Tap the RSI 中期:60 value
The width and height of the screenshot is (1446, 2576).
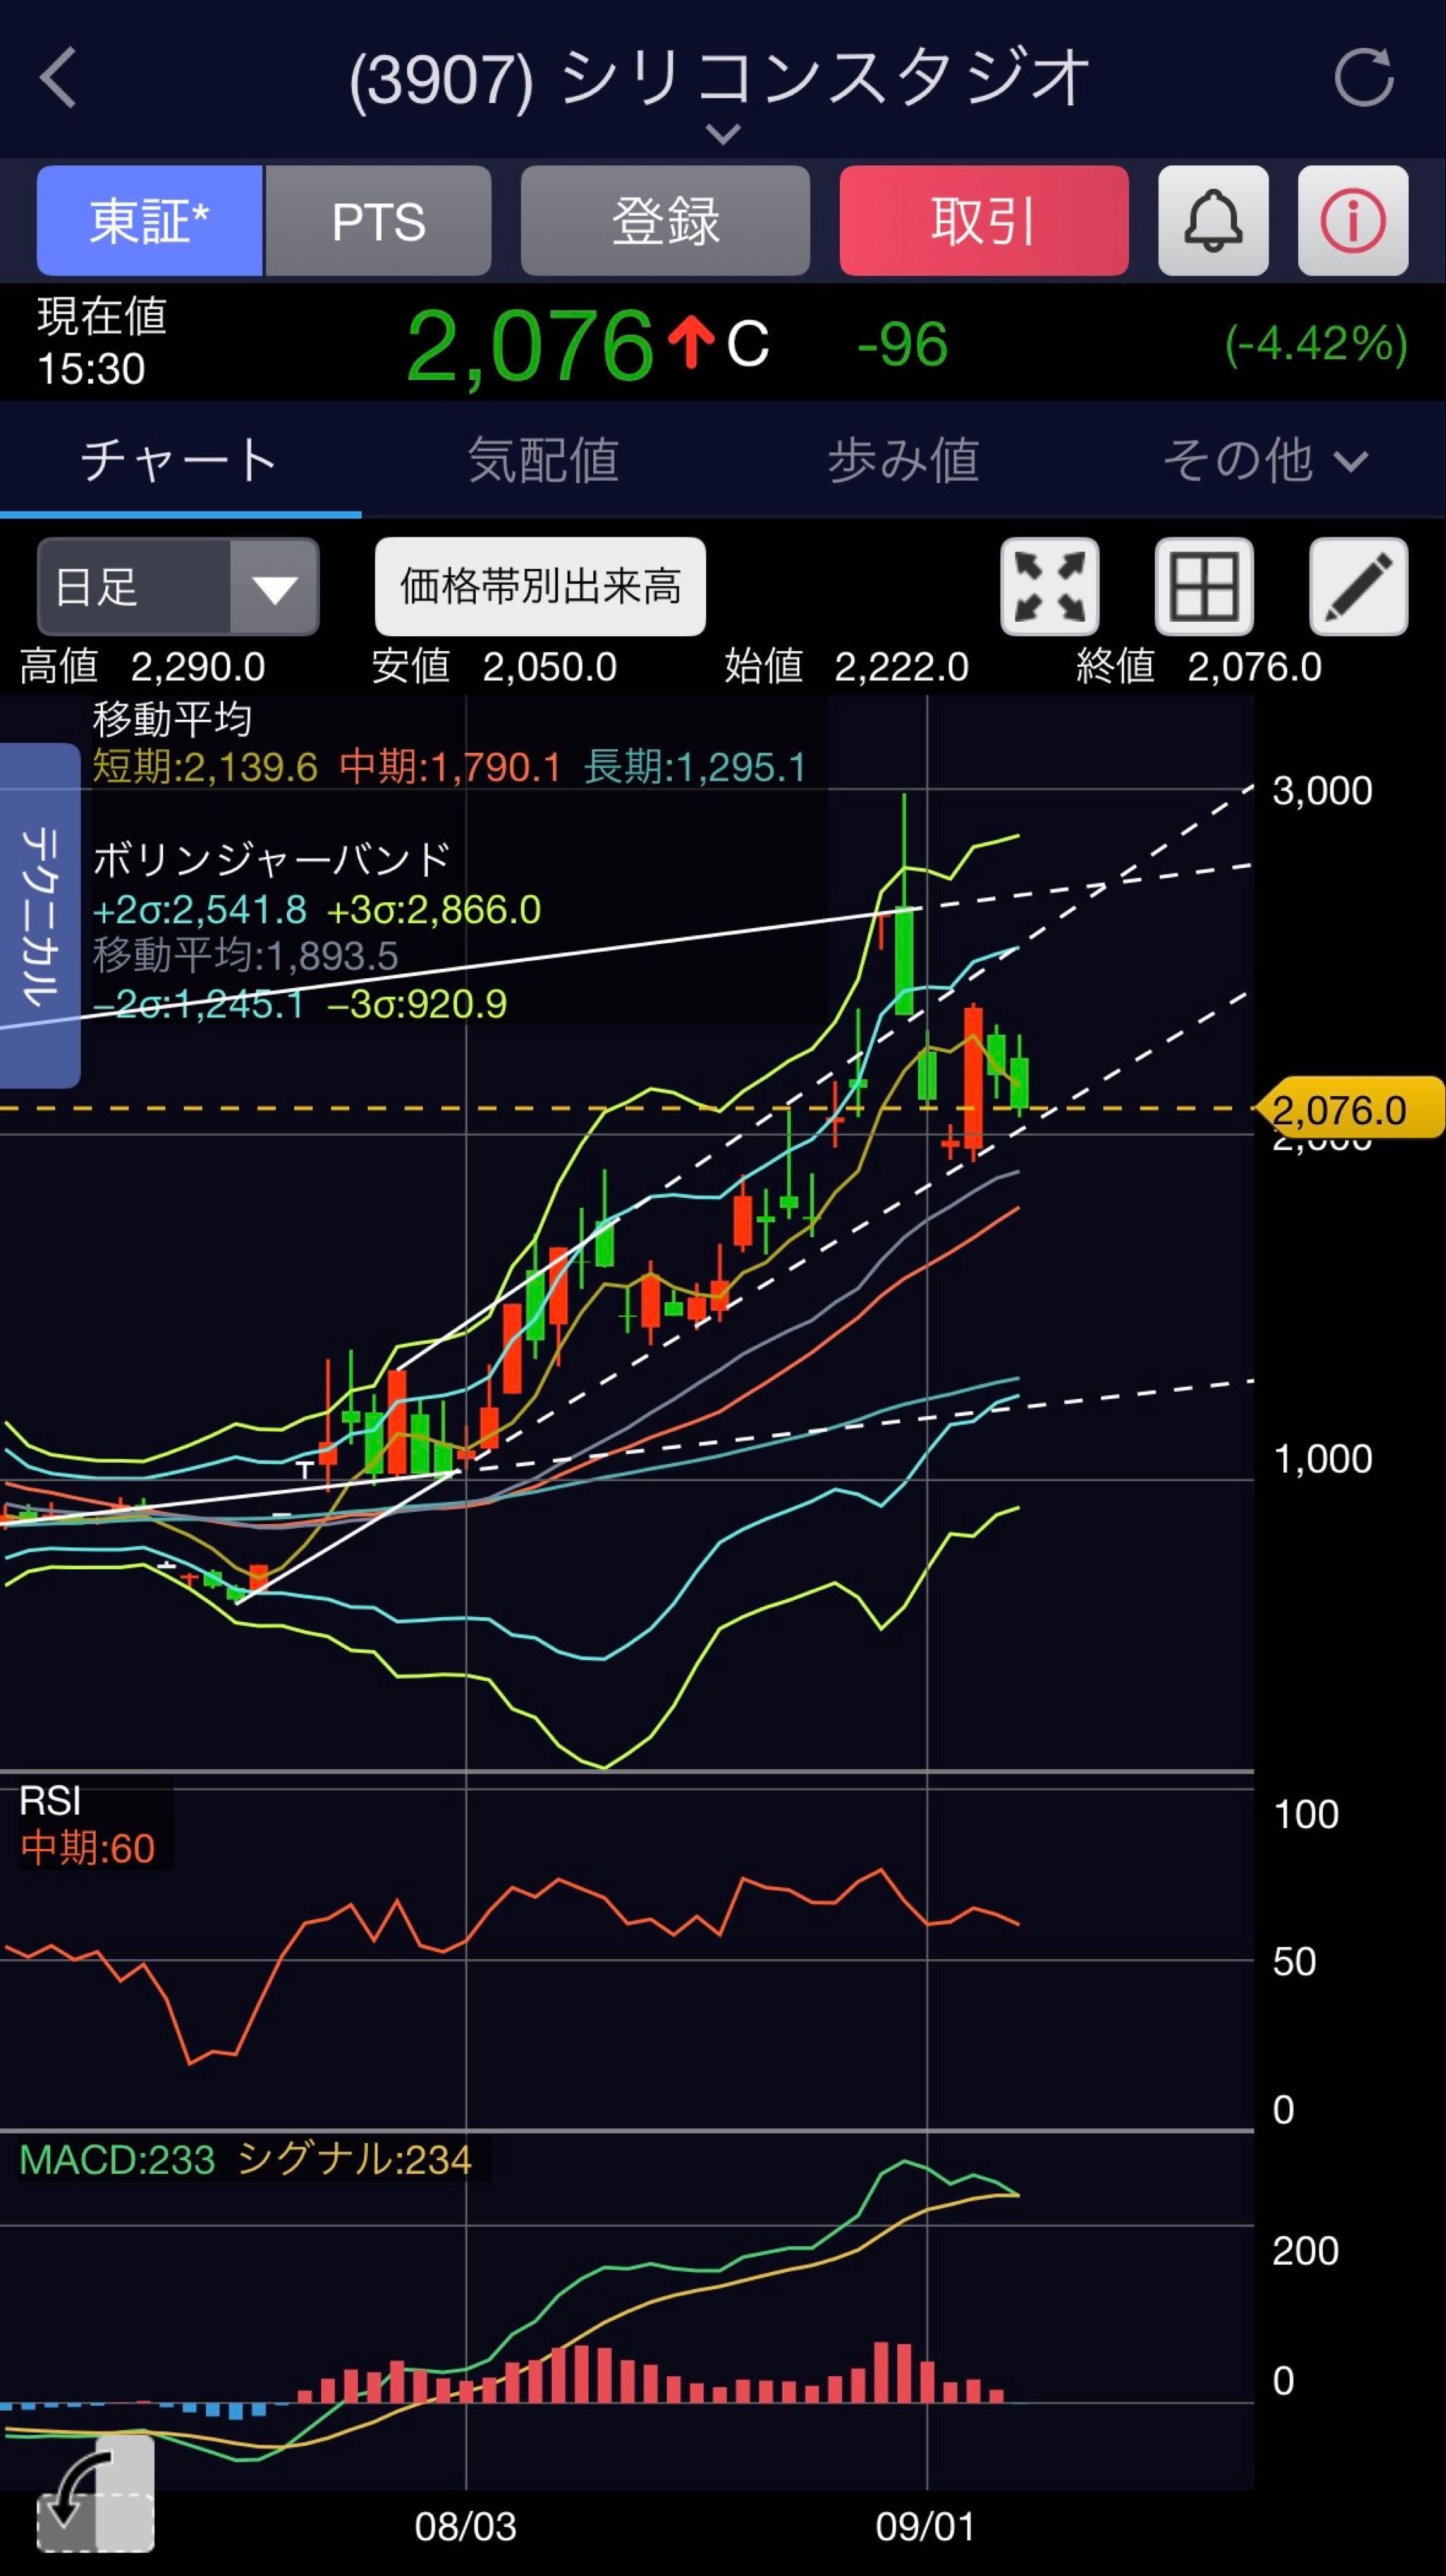click(x=88, y=1848)
